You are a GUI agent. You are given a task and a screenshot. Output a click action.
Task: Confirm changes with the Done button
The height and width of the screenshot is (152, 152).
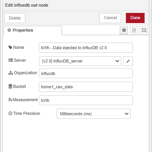135,18
